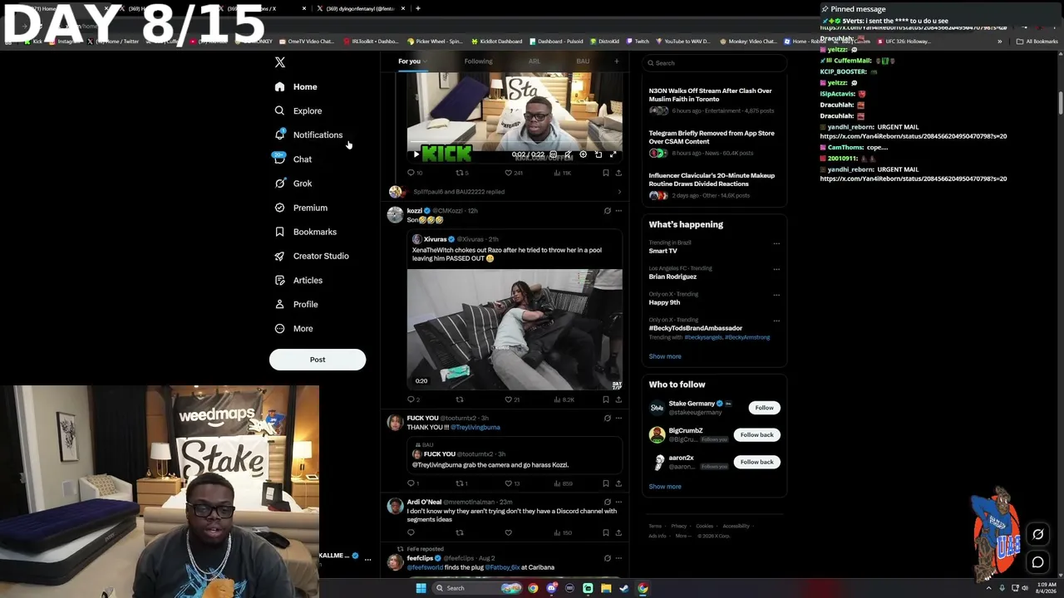1064x598 pixels.
Task: Play the Kick video in the top post
Action: 416,154
